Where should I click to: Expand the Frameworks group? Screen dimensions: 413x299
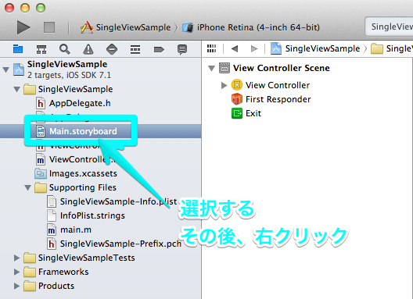coord(17,272)
